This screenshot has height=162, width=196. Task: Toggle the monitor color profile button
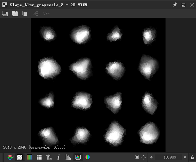click(x=78, y=157)
